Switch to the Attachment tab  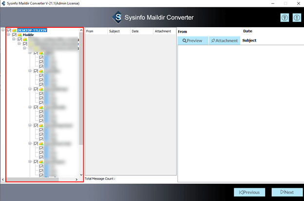click(225, 41)
